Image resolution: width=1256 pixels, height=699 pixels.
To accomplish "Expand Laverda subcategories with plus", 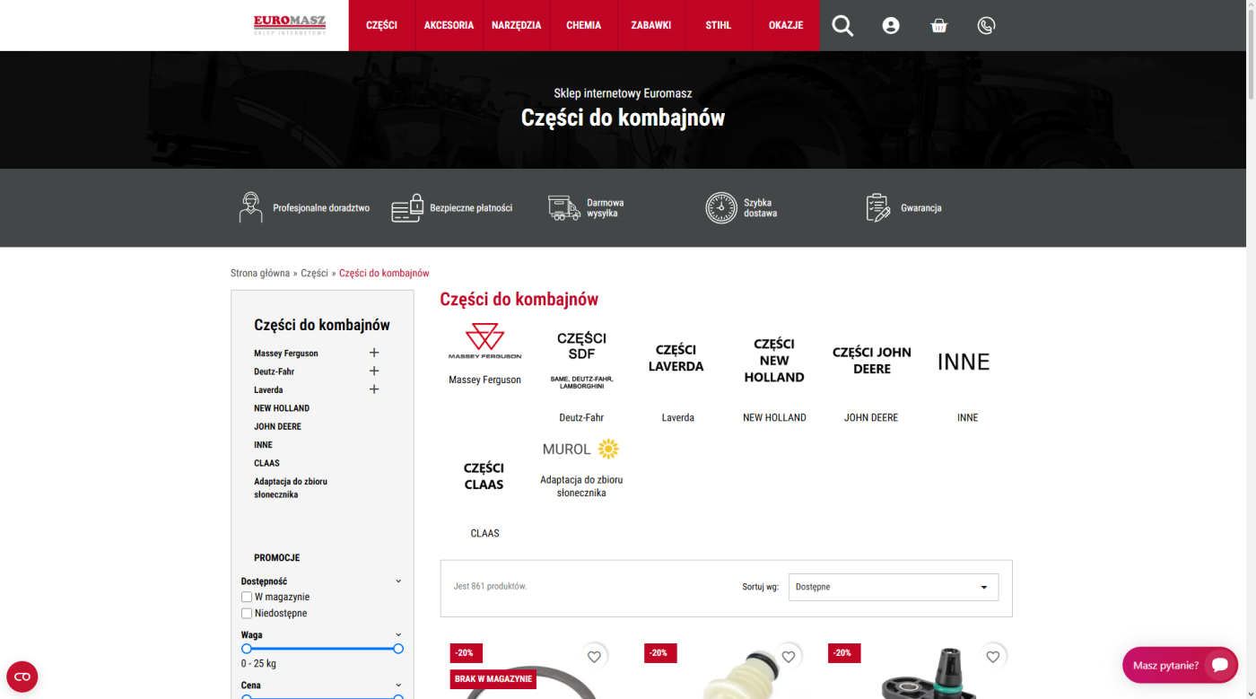I will click(374, 389).
